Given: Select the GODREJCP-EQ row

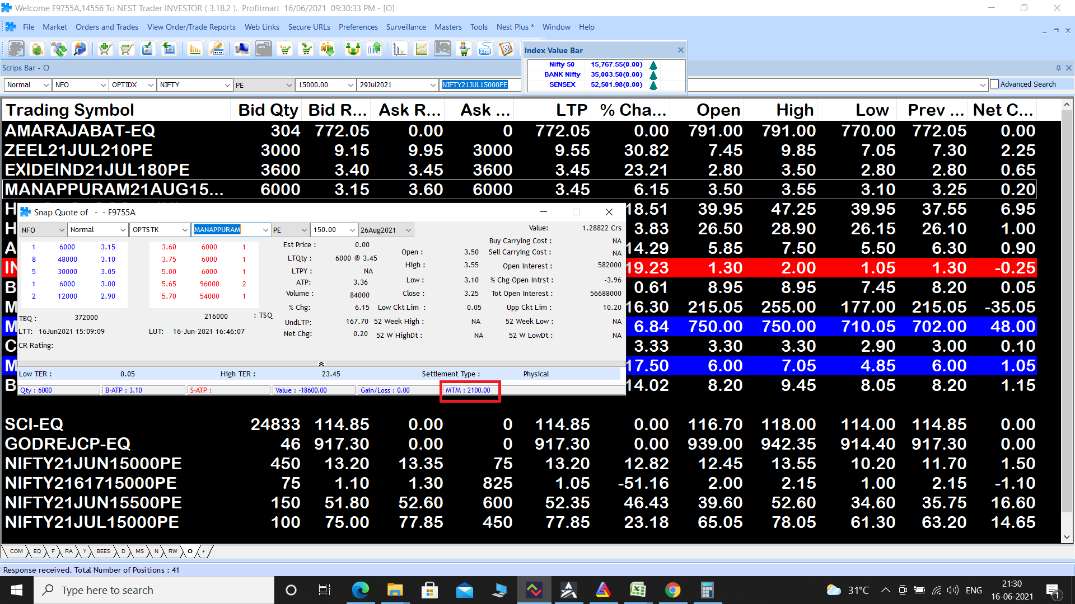Looking at the screenshot, I should coord(520,444).
